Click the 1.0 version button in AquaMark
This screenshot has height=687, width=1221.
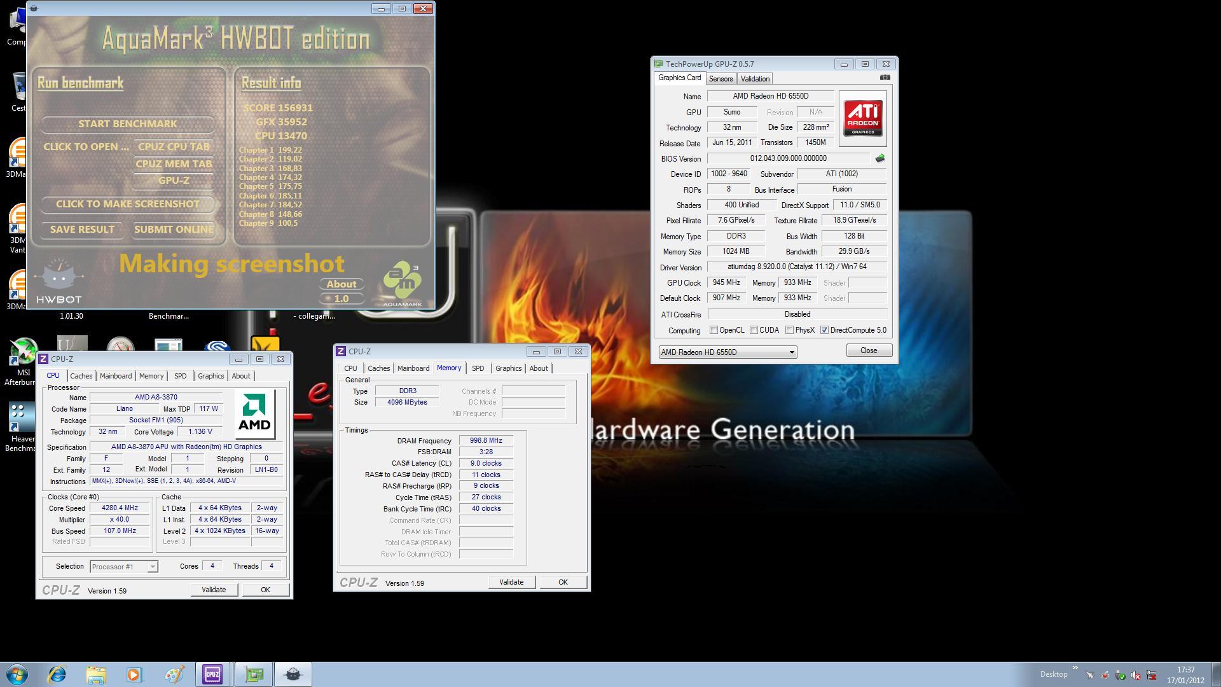(341, 298)
